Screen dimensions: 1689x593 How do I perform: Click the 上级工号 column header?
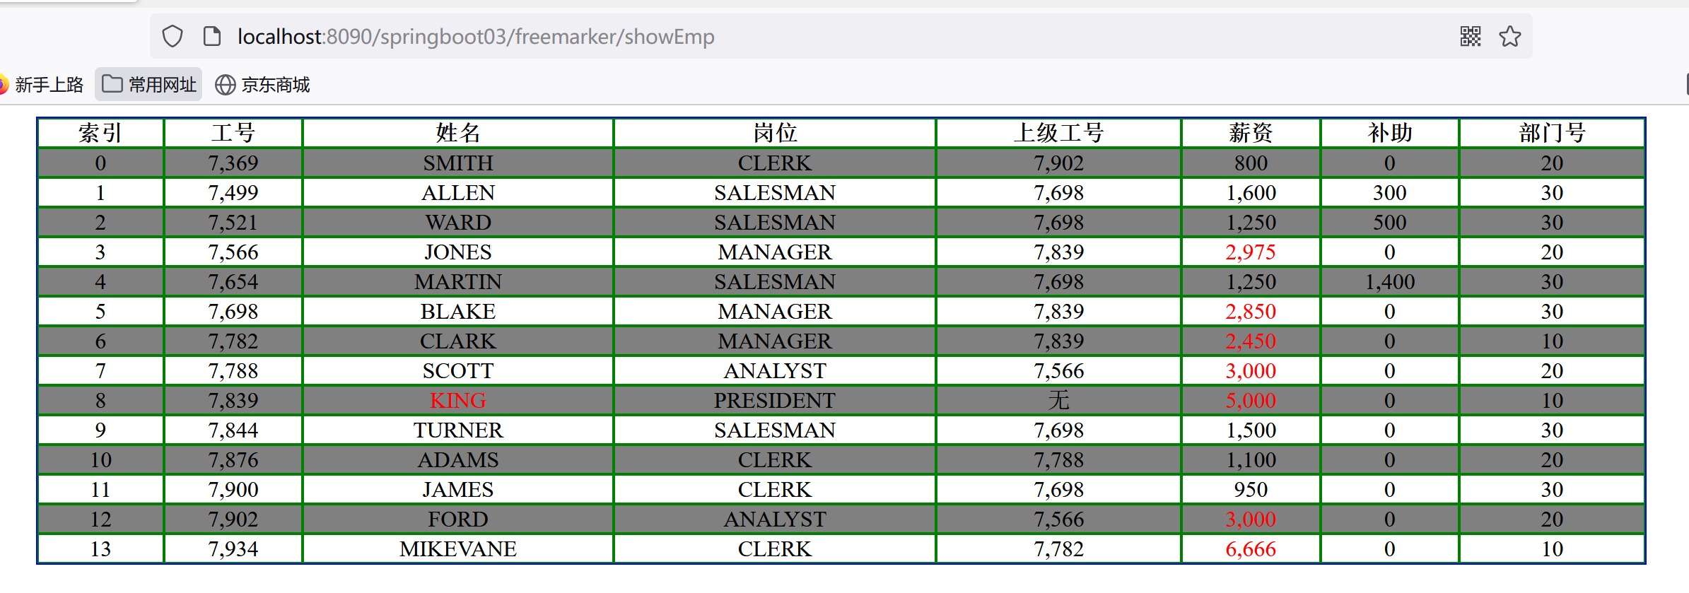point(1058,133)
